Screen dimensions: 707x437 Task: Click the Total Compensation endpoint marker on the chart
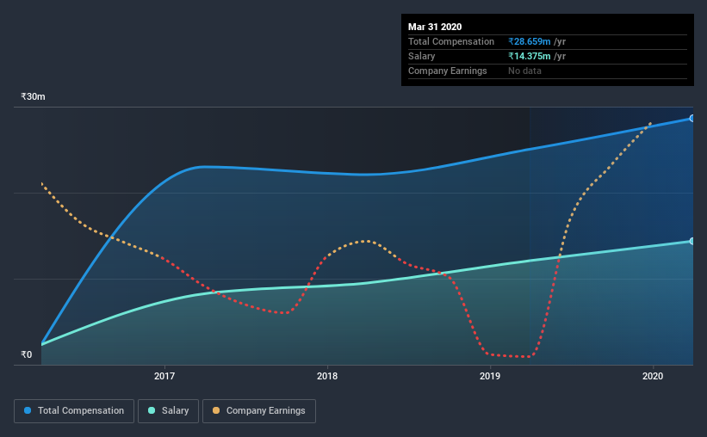click(x=691, y=119)
